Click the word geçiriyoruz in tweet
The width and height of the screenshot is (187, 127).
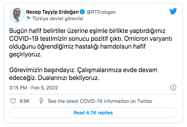[x=25, y=55]
